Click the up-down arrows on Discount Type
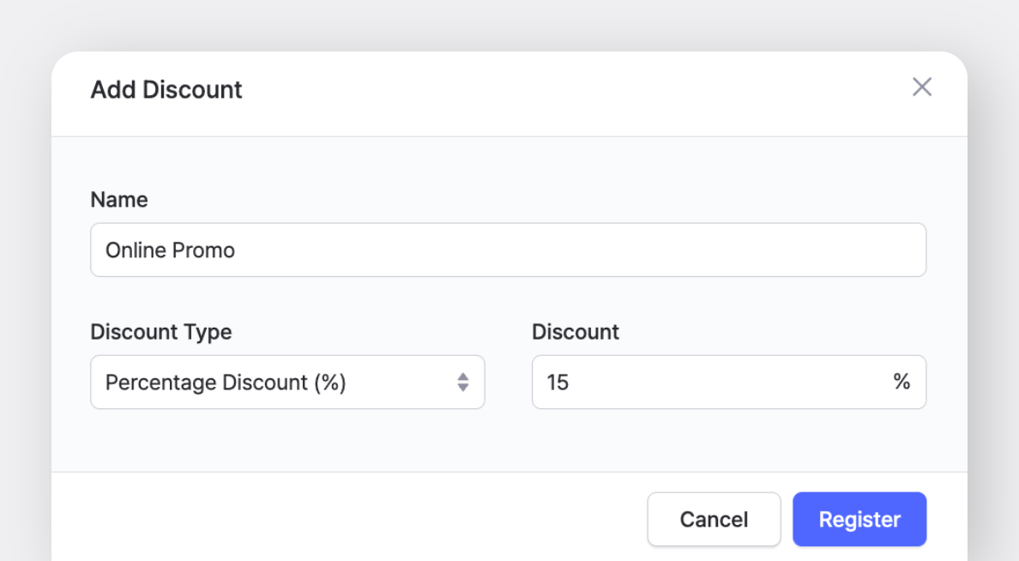The image size is (1019, 561). 463,383
